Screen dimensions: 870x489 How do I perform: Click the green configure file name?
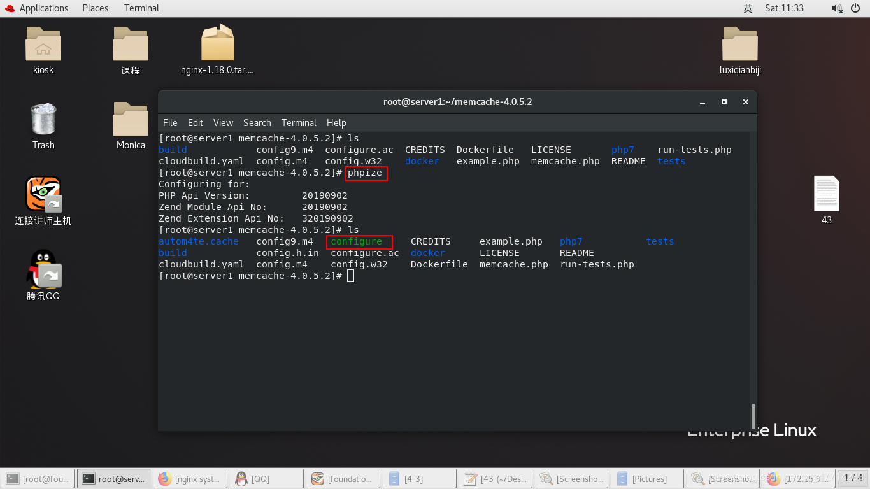tap(356, 241)
